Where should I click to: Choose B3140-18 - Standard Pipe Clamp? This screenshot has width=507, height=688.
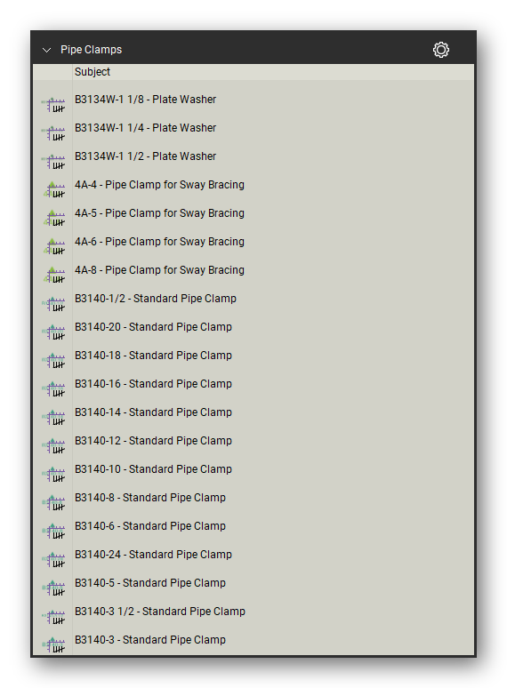[153, 356]
